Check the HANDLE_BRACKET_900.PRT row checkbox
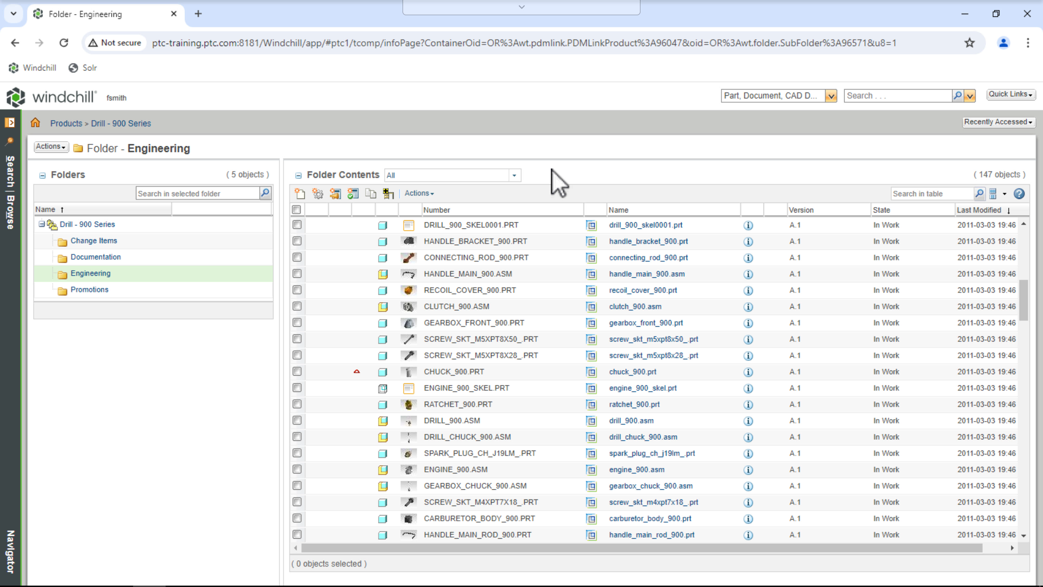 [297, 241]
